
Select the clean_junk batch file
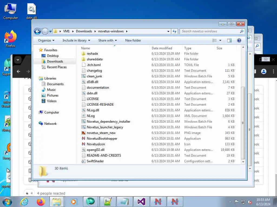point(94,76)
